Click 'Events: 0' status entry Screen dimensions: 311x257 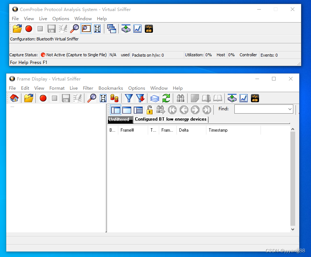(269, 55)
